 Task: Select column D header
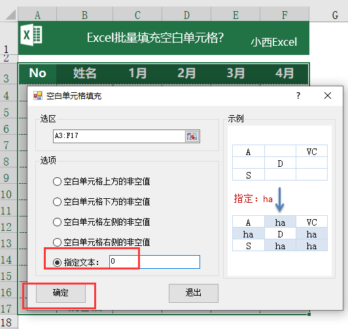pyautogui.click(x=186, y=14)
